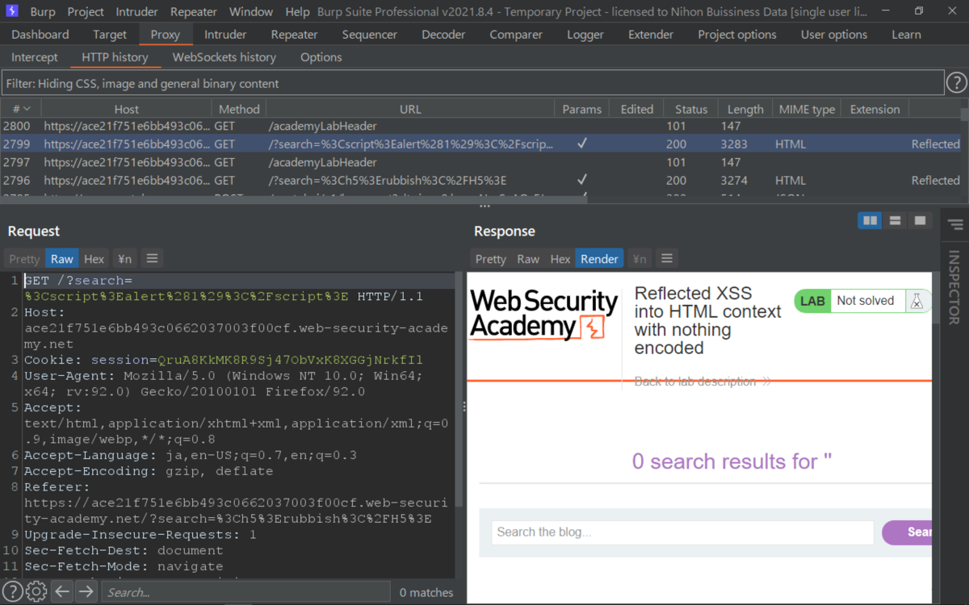Select the Proxy tab
The image size is (969, 605).
(x=166, y=35)
